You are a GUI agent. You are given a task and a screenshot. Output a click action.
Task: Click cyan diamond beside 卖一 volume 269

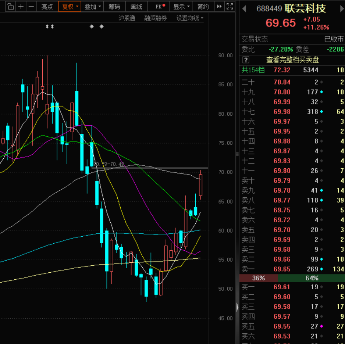321,269
